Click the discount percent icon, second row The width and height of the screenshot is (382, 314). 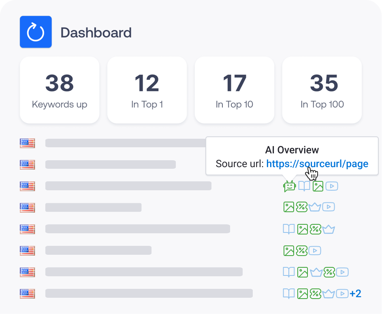tap(301, 207)
